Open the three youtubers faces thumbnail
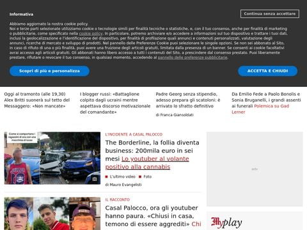 point(52,213)
